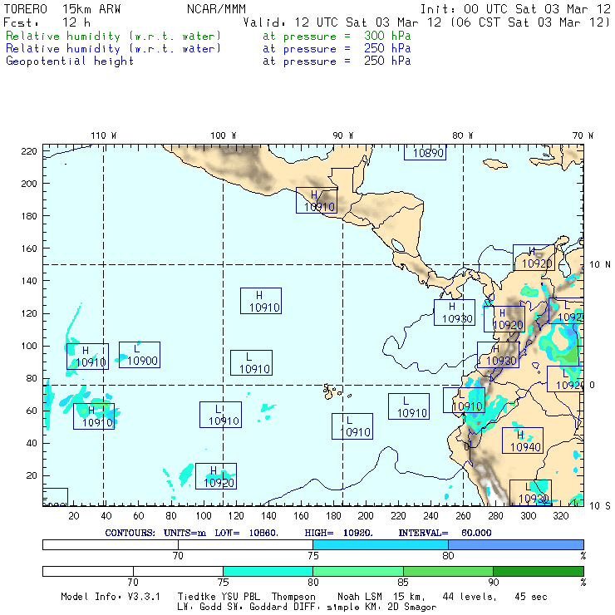This screenshot has width=615, height=615.
Task: Click the '45 sec' model info text
Action: 531,597
